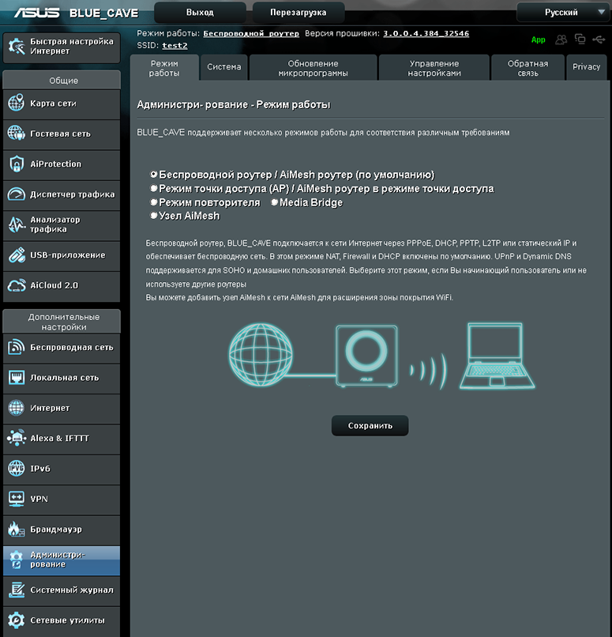Click Анализатор трафика waveform icon
Image resolution: width=612 pixels, height=637 pixels.
click(x=17, y=224)
